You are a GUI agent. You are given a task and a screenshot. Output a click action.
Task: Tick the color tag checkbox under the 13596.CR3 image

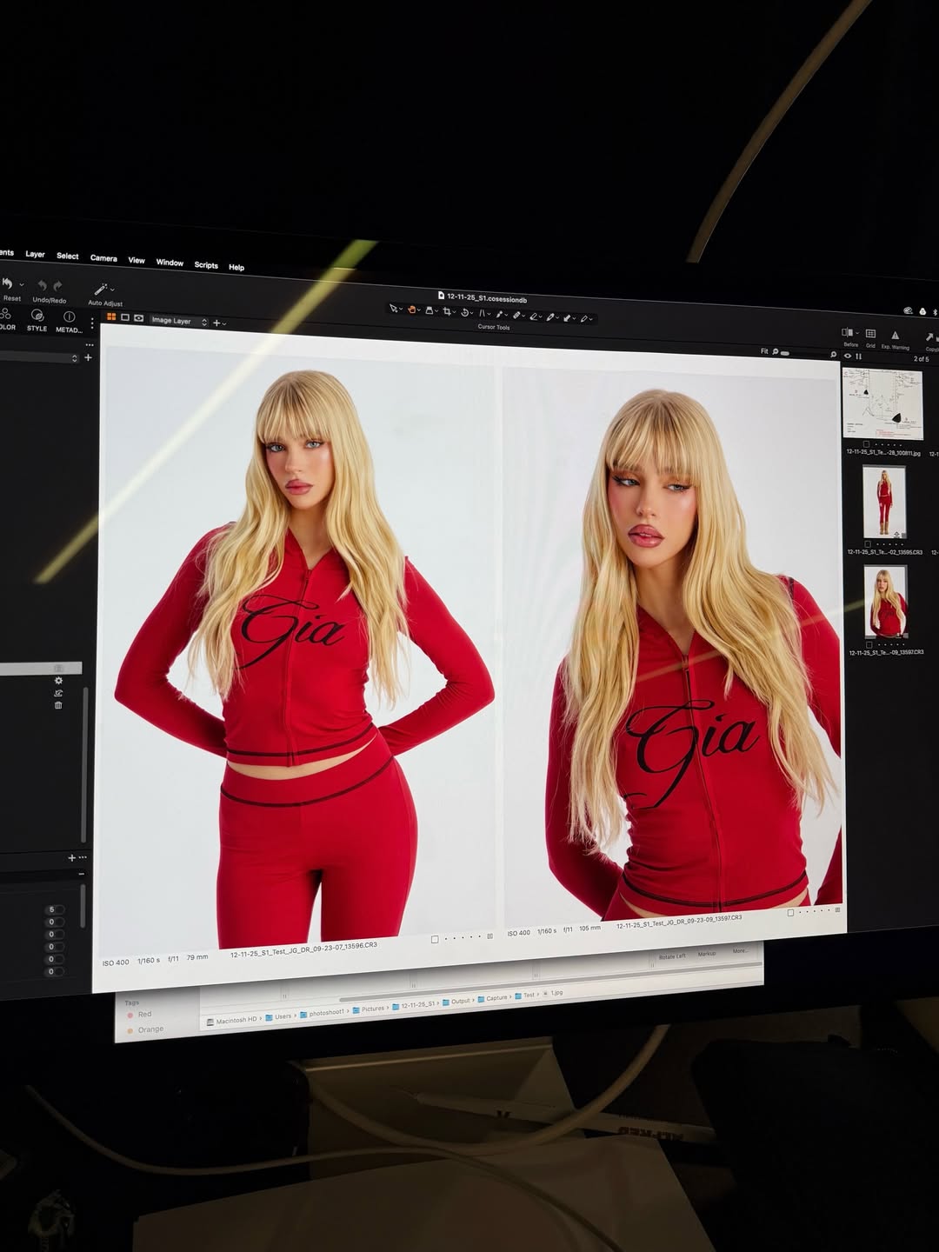coord(435,939)
